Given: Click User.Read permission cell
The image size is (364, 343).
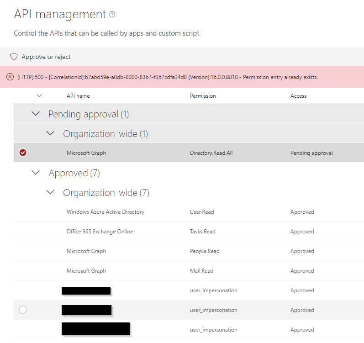Looking at the screenshot, I should pyautogui.click(x=202, y=212).
